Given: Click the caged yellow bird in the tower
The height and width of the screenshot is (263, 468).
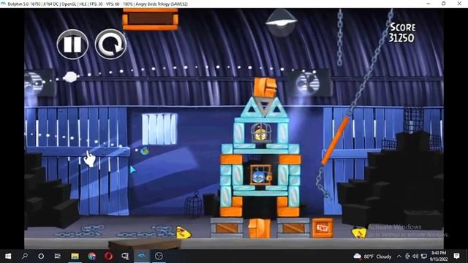Looking at the screenshot, I should coord(260,133).
